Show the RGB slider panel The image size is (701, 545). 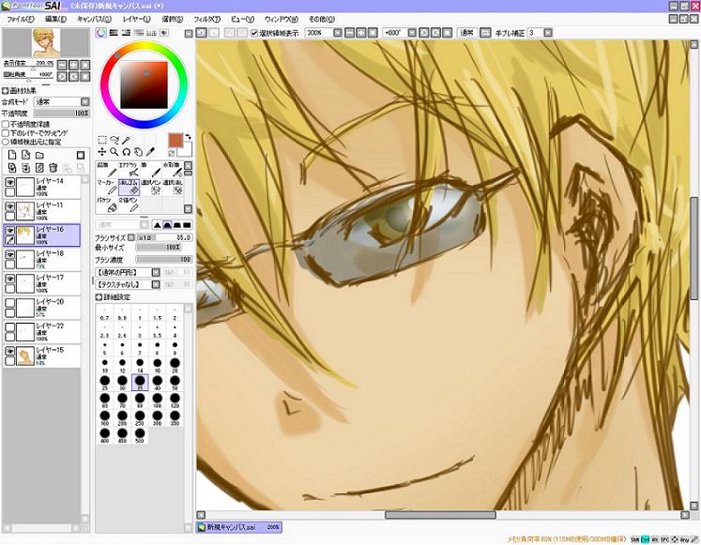(x=114, y=33)
